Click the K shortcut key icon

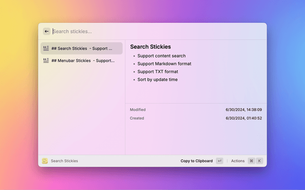(260, 161)
